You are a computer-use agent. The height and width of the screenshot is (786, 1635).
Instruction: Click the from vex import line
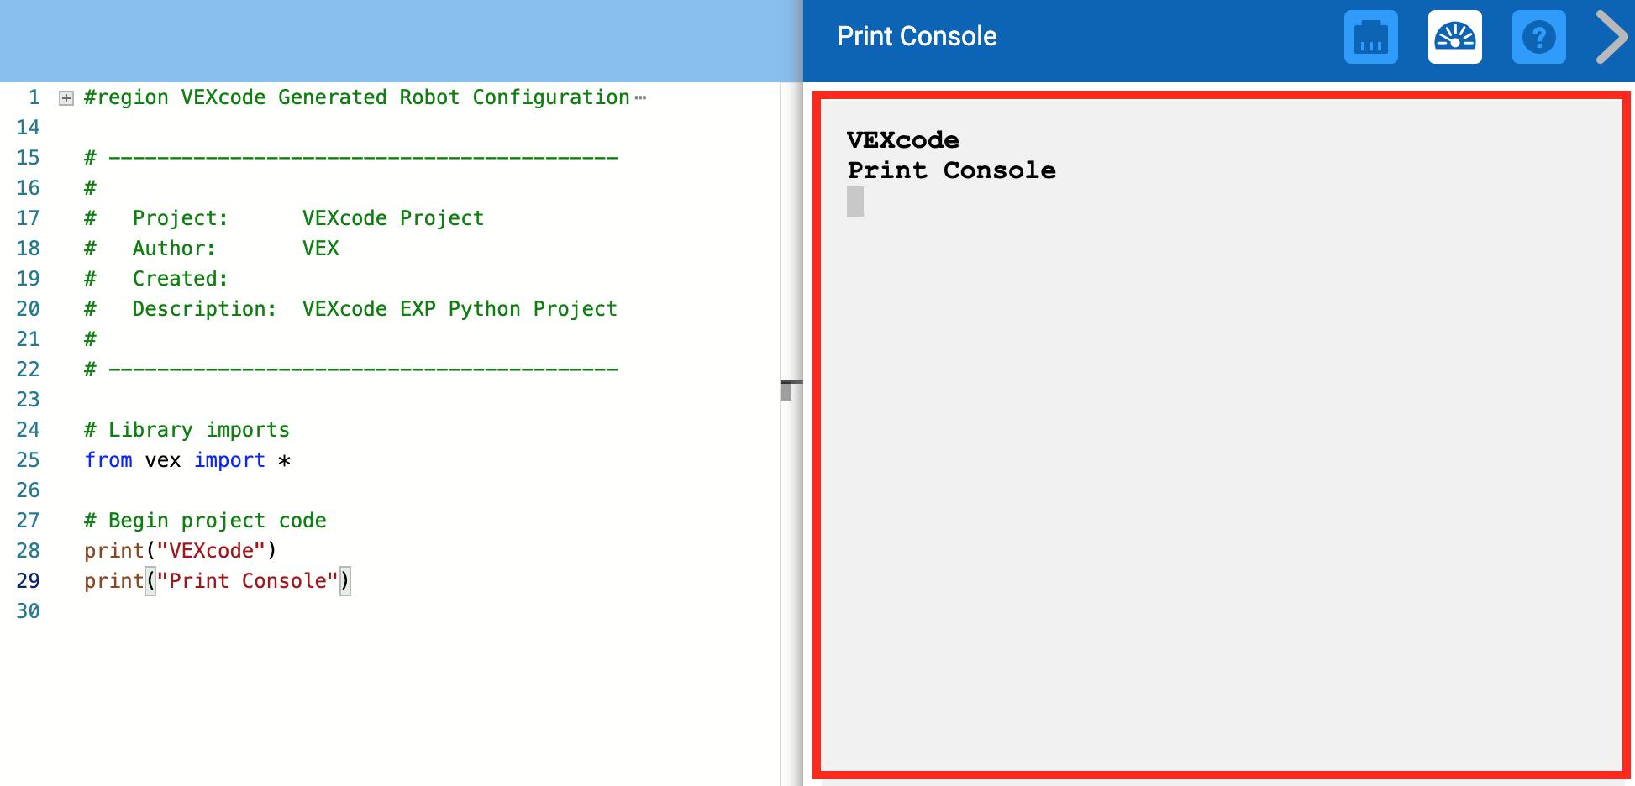pyautogui.click(x=187, y=459)
